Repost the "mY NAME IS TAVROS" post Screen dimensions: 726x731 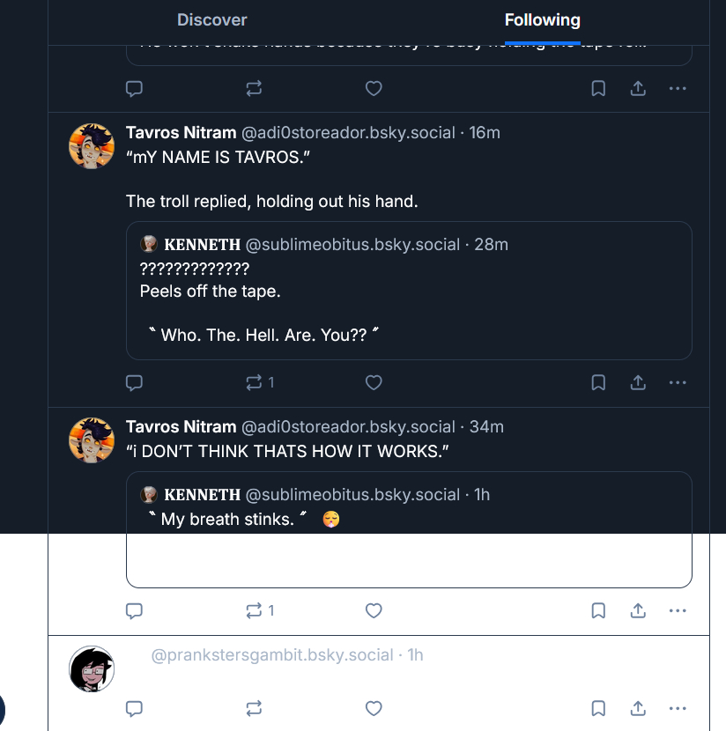[x=255, y=382]
